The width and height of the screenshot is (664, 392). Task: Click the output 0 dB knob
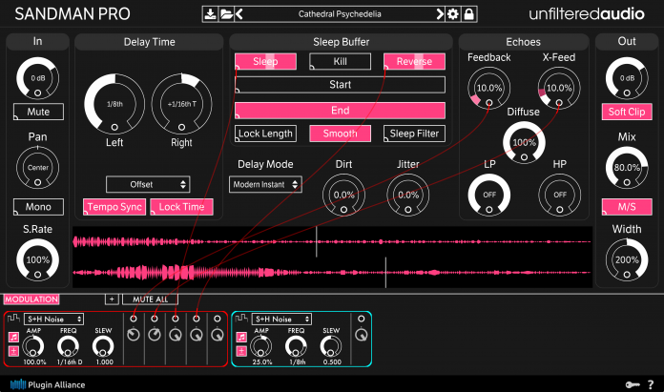627,78
